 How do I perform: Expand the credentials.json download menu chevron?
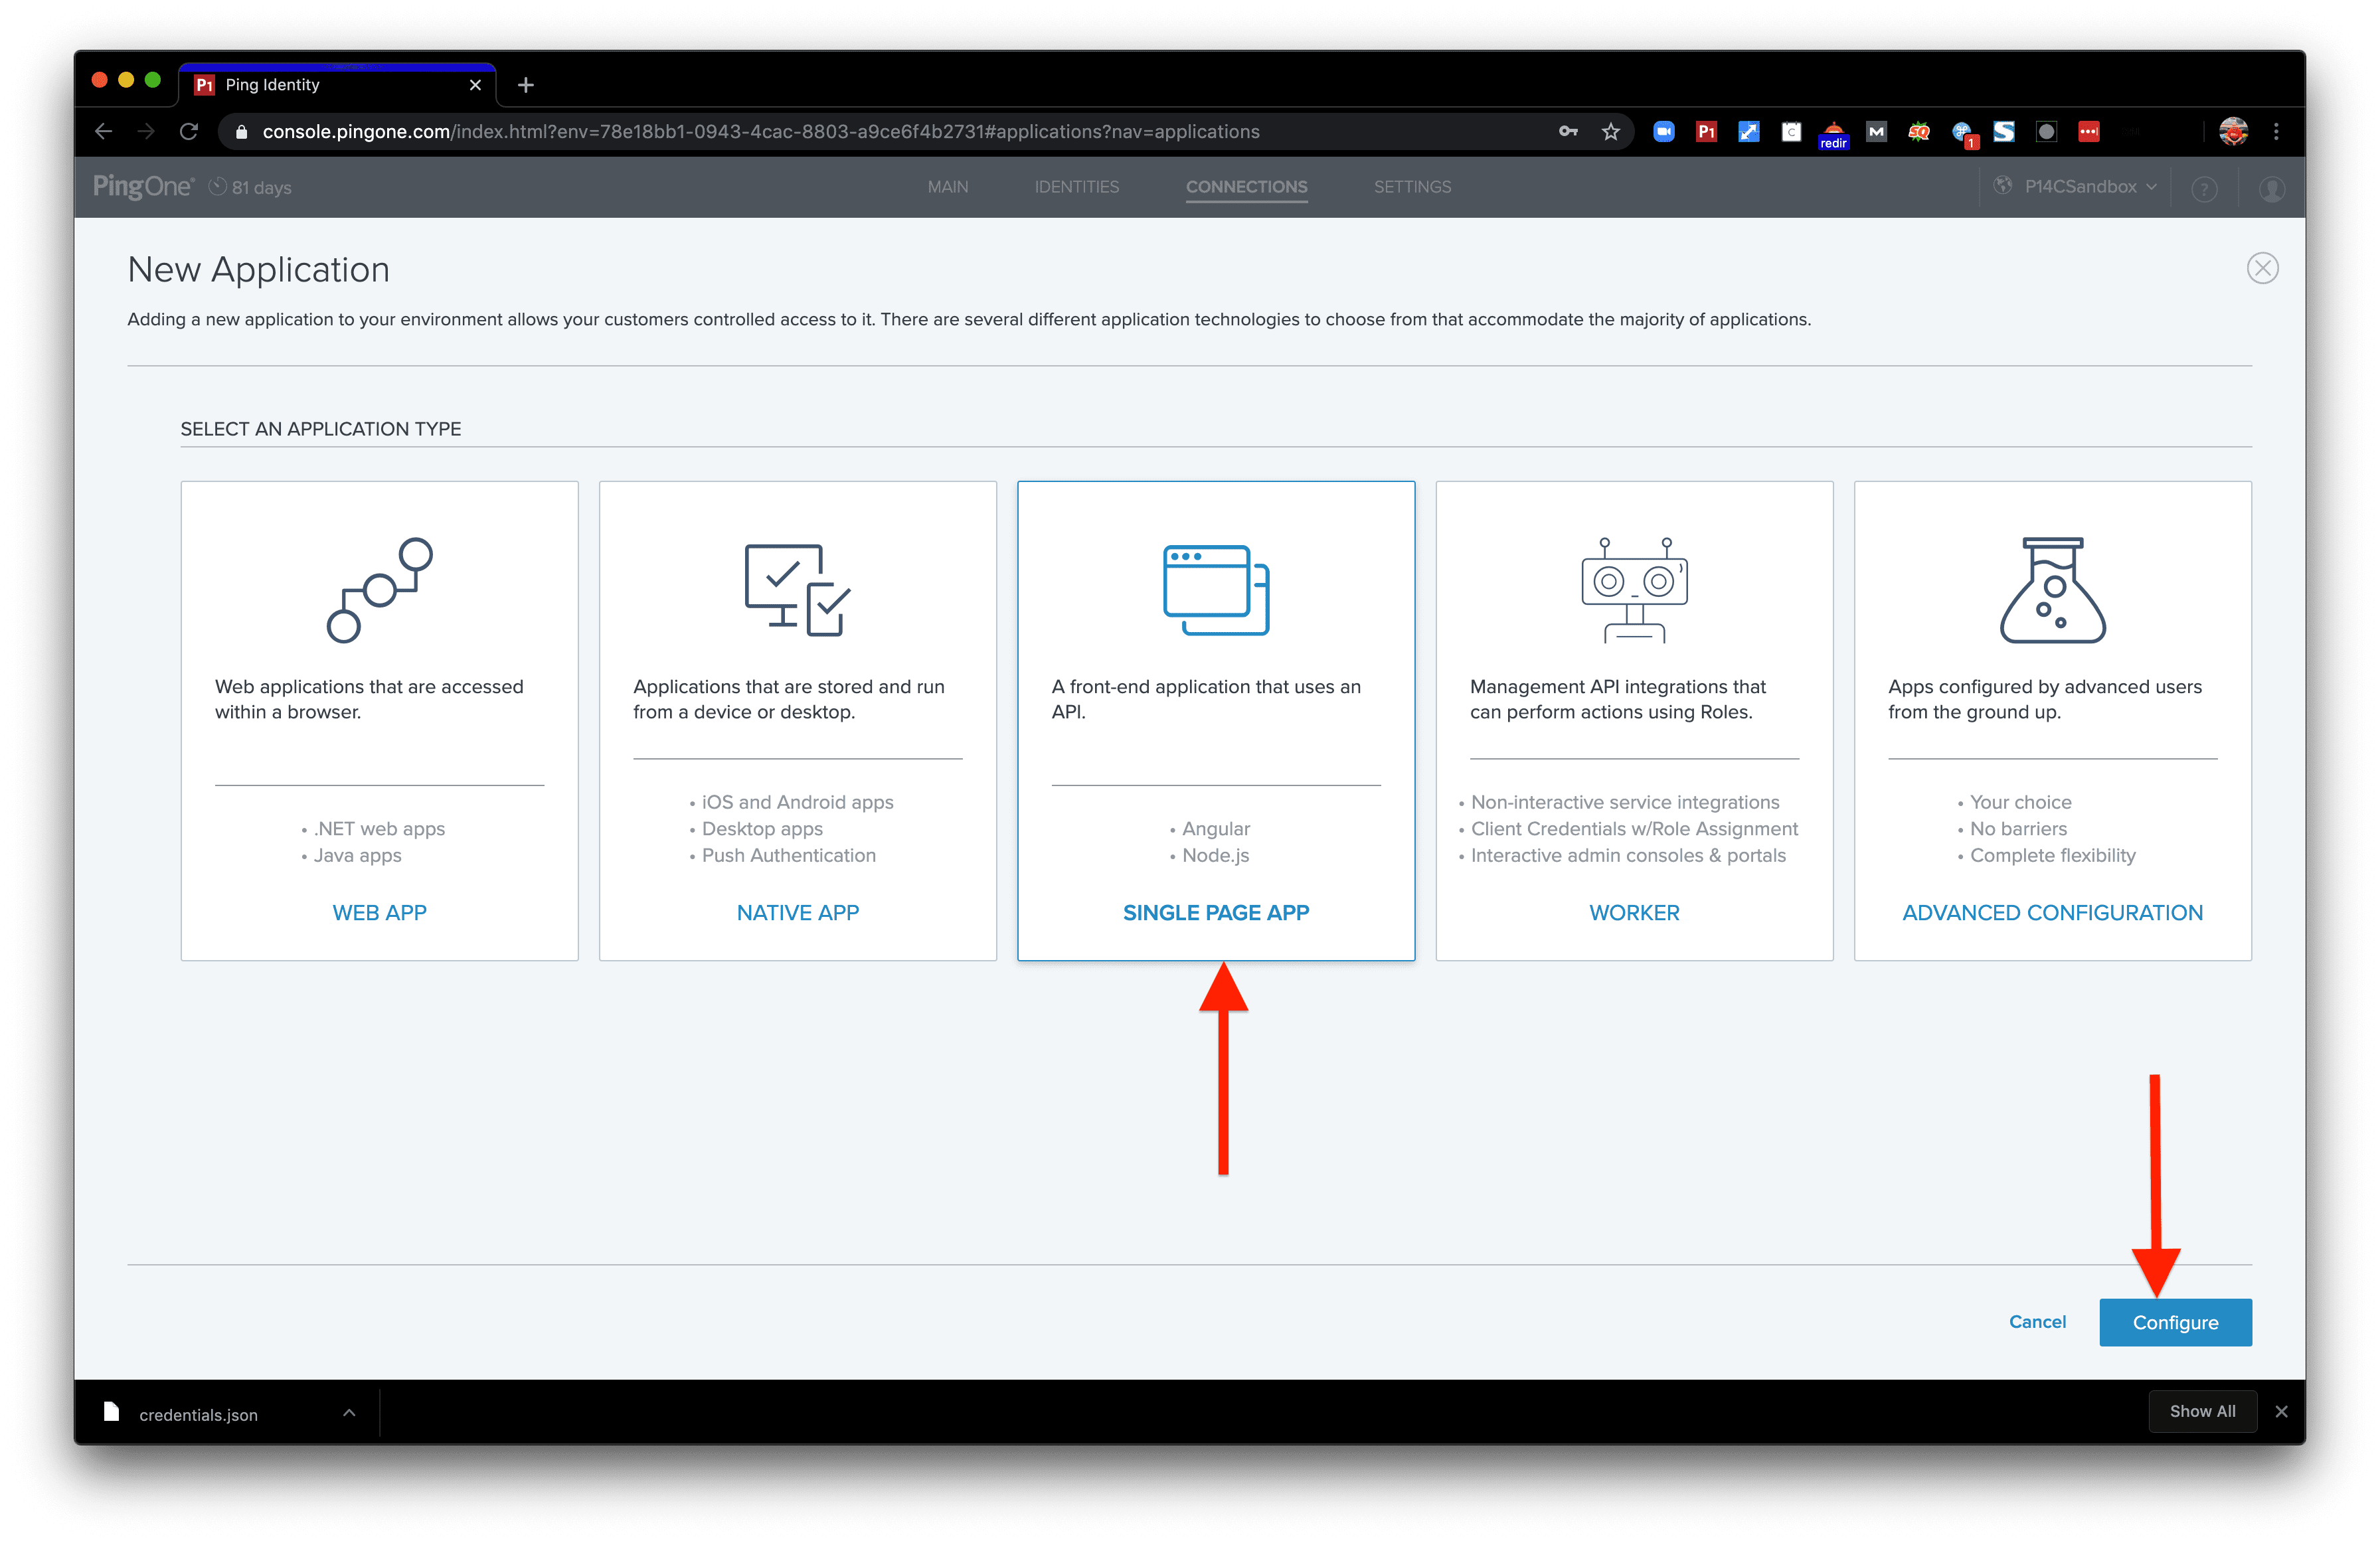click(349, 1412)
